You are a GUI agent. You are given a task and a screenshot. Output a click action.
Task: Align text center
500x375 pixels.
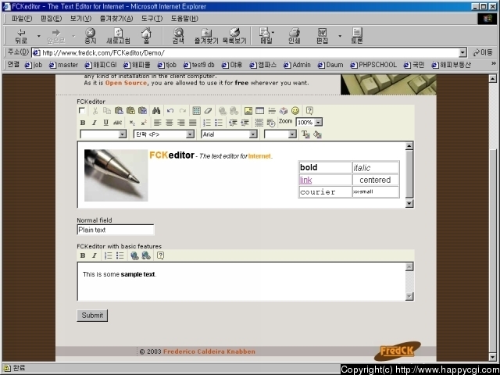pos(170,123)
